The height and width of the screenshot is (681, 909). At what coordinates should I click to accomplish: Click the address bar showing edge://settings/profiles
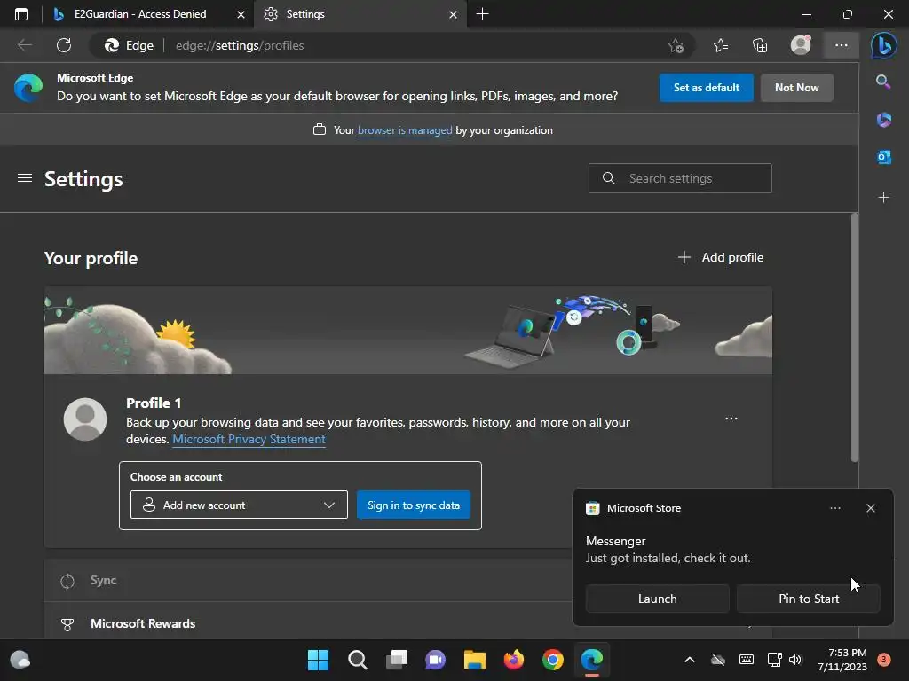pos(383,45)
